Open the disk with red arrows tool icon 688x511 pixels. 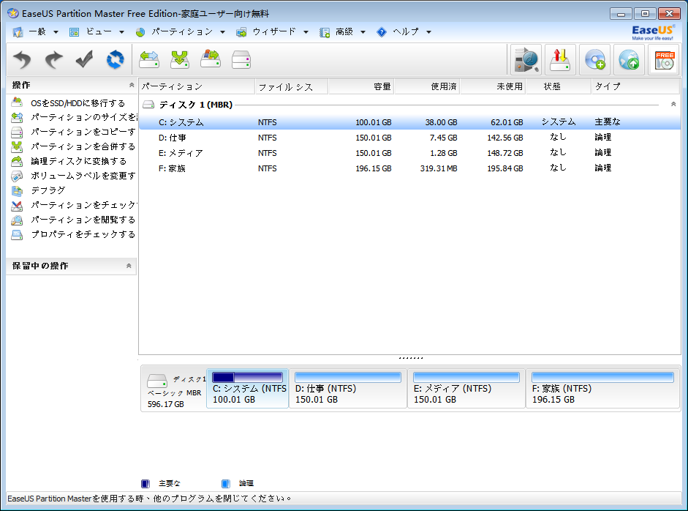tap(560, 59)
